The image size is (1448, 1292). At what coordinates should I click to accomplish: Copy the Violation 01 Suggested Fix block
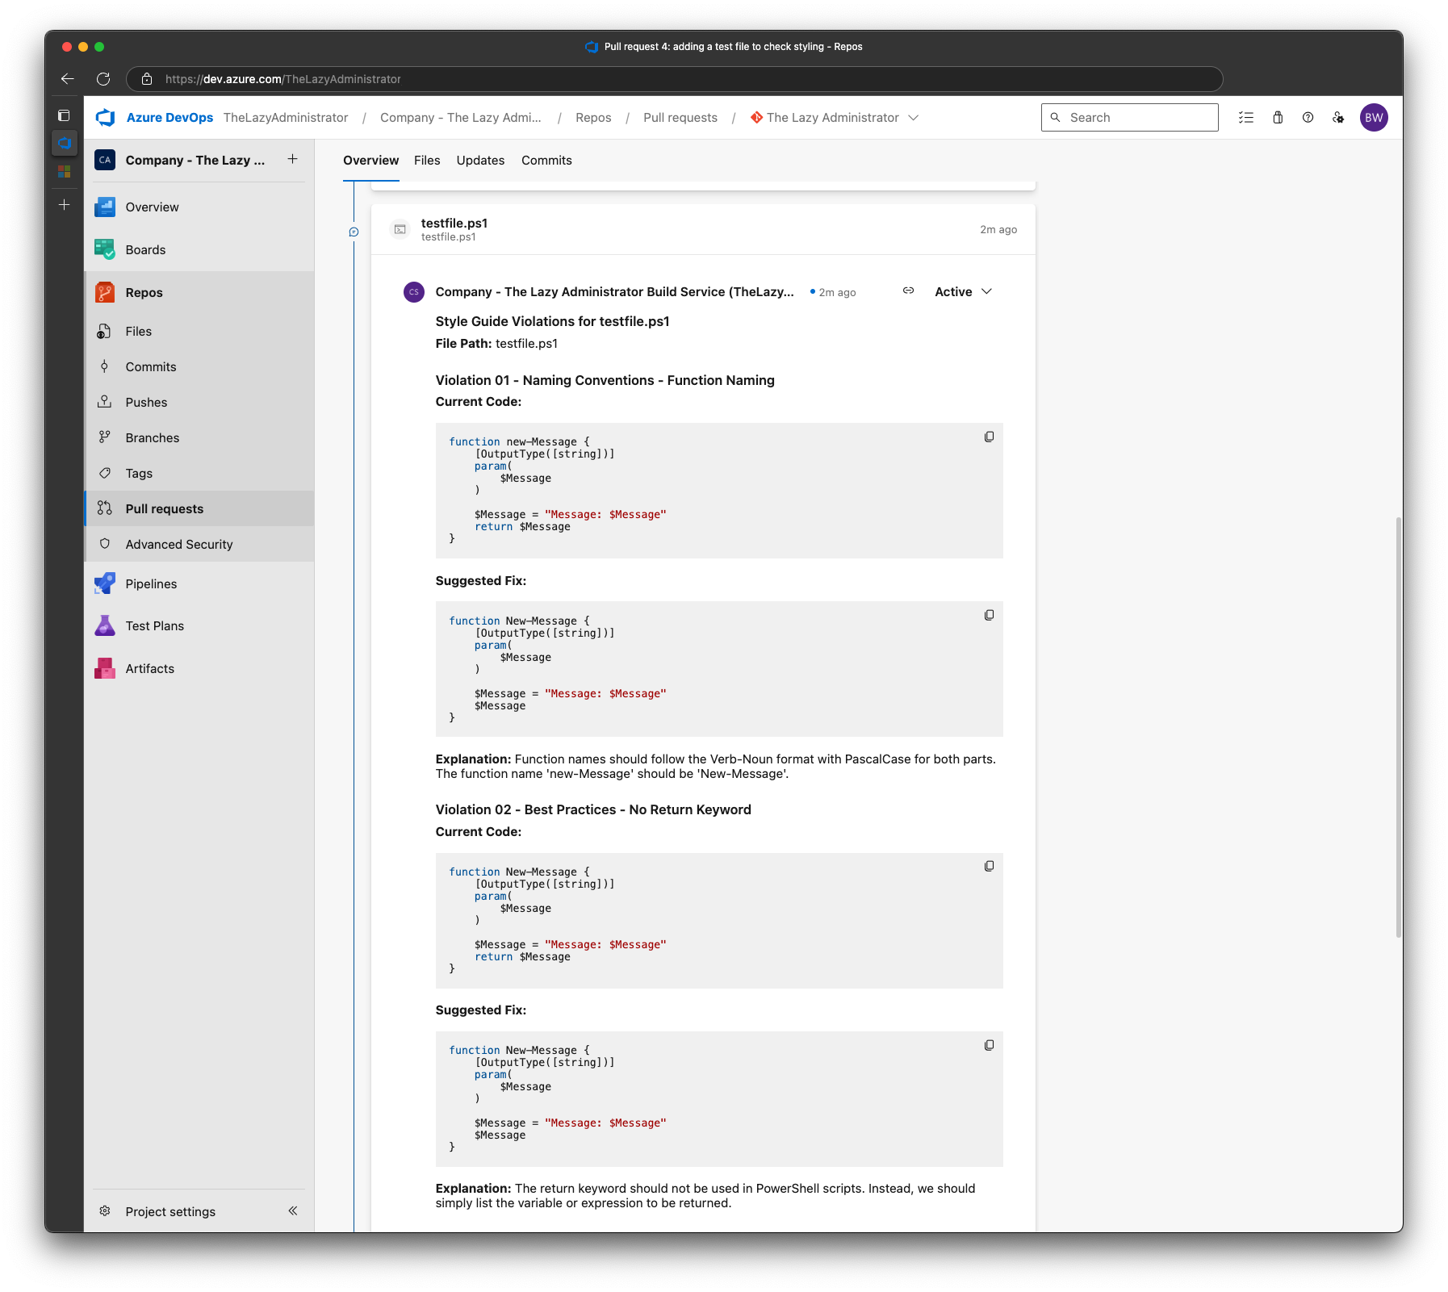989,616
